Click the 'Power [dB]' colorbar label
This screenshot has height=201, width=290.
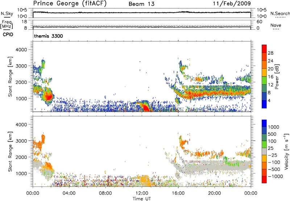[277, 77]
